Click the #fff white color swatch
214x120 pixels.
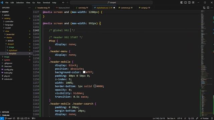pyautogui.click(x=84, y=72)
